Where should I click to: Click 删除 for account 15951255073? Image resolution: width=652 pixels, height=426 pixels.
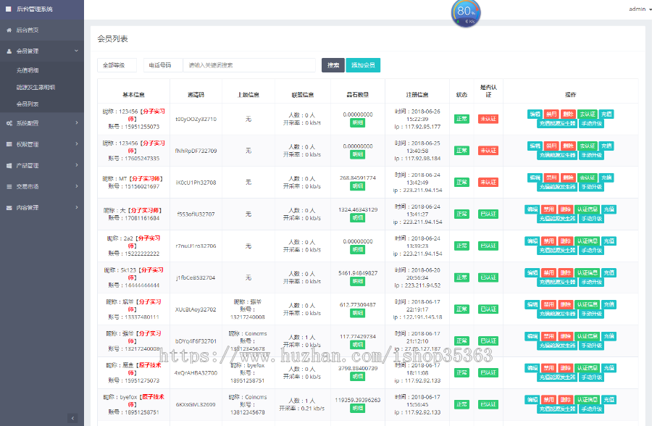[x=568, y=114]
